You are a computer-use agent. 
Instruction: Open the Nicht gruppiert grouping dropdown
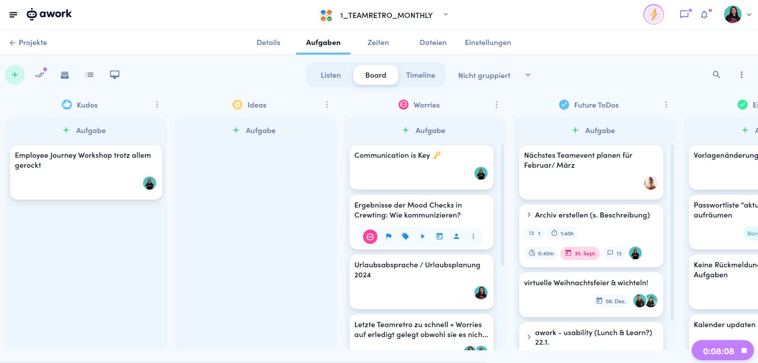[x=494, y=75]
